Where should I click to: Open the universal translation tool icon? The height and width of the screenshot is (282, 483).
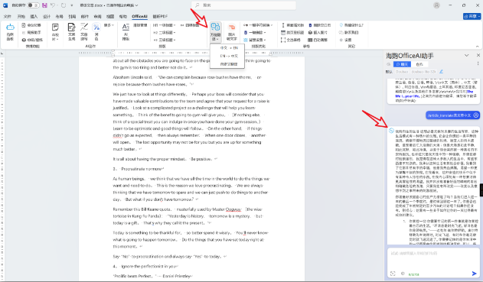point(215,31)
